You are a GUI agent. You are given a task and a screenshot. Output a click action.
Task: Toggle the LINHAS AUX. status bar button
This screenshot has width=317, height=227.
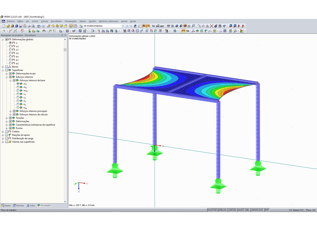tap(257, 210)
